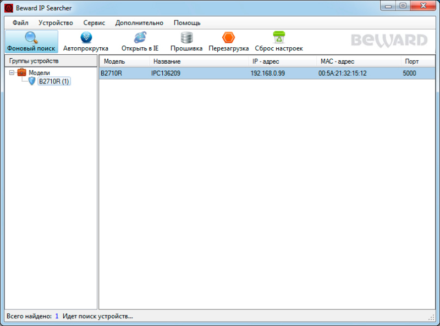Enable Автопрокрутка in the toolbar
Screen dimensions: 440x326
tap(86, 42)
